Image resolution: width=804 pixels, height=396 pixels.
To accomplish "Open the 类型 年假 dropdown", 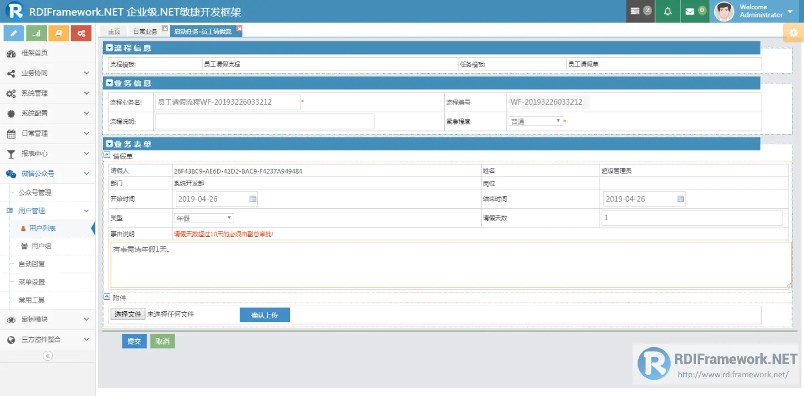I will tap(204, 218).
